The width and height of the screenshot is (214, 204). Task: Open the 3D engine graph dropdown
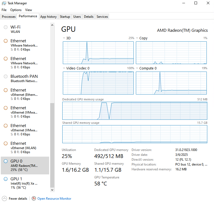click(64, 38)
